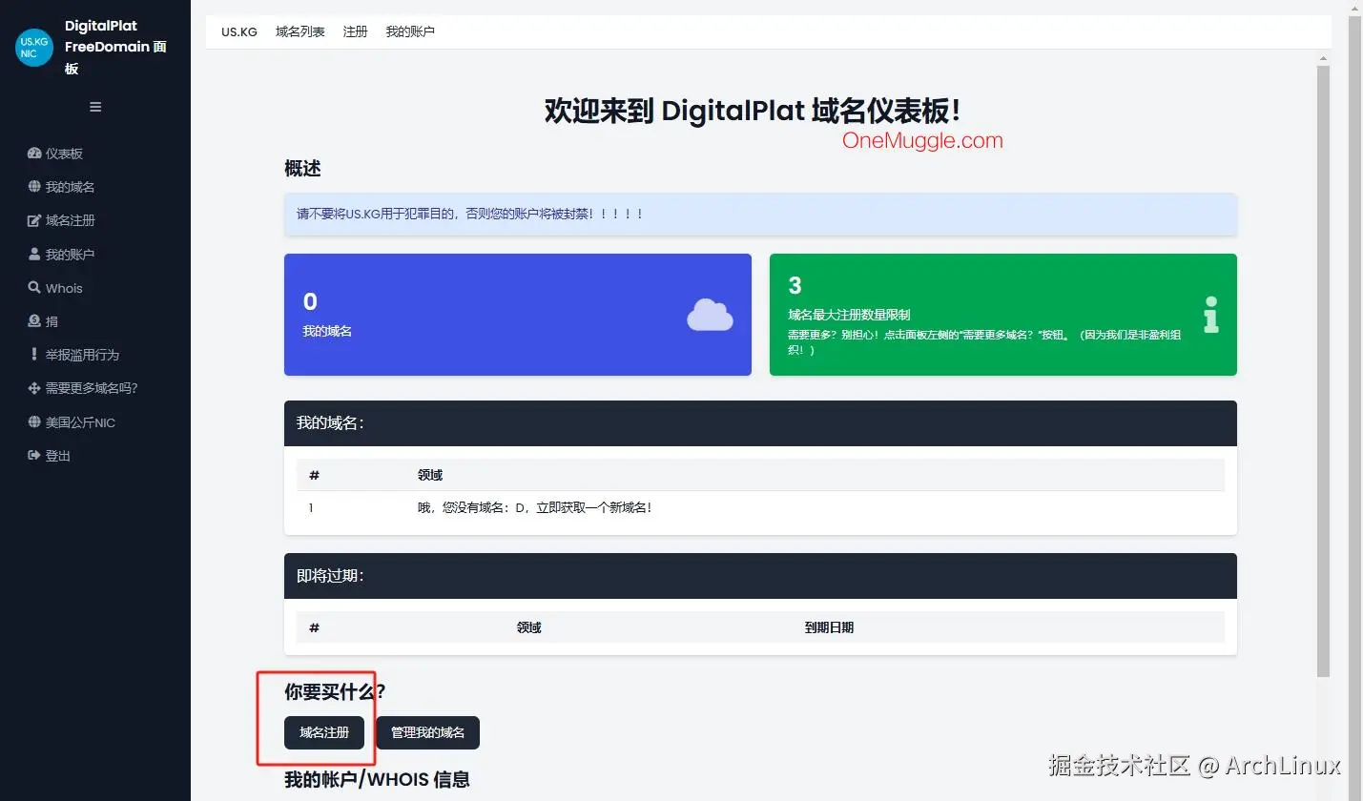Go to 我的账户 in the sidebar
The image size is (1363, 801).
(x=70, y=255)
